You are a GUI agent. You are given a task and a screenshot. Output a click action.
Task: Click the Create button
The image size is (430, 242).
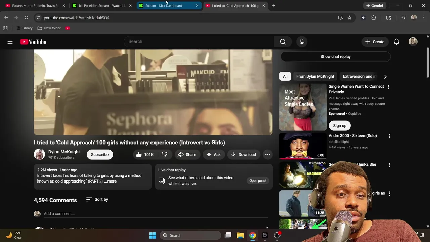click(x=375, y=42)
